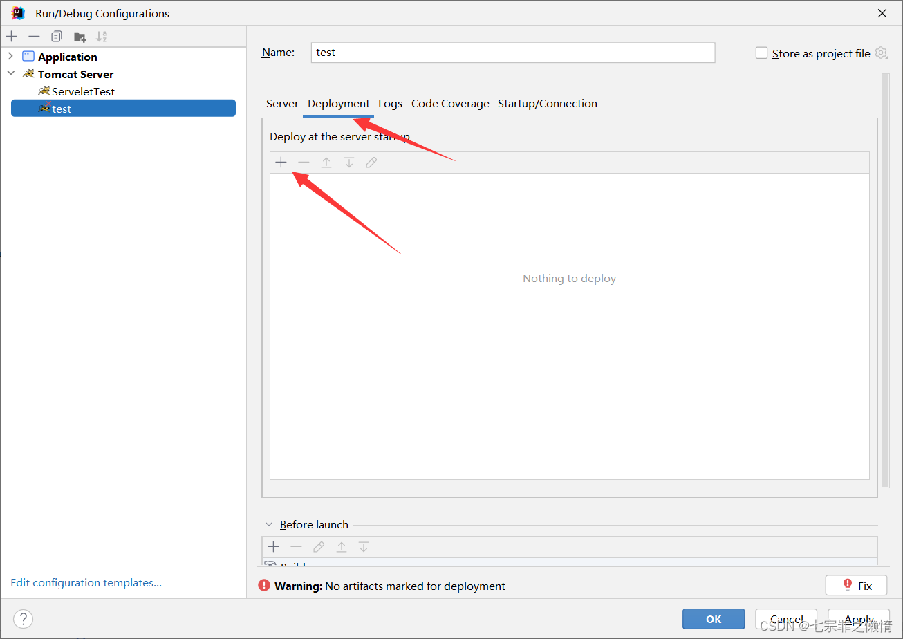Enable Store as project file checkbox
The height and width of the screenshot is (639, 903).
point(762,53)
